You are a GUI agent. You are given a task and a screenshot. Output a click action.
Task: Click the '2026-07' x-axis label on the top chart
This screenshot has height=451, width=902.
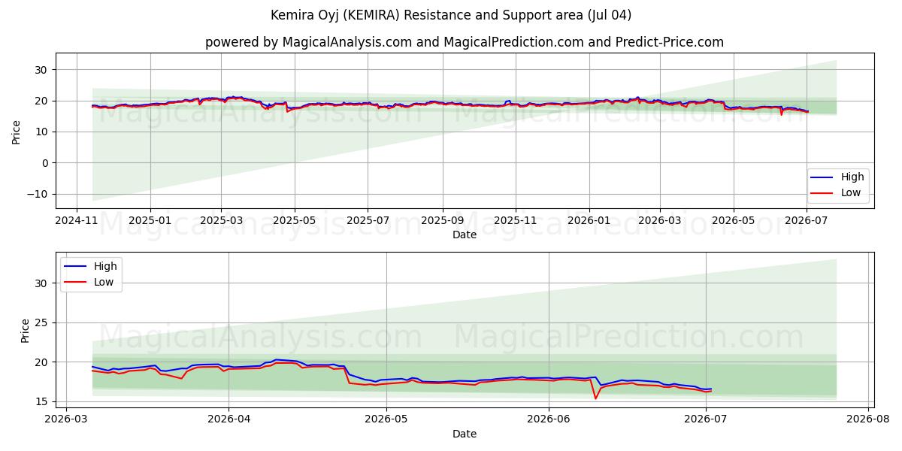pos(807,222)
